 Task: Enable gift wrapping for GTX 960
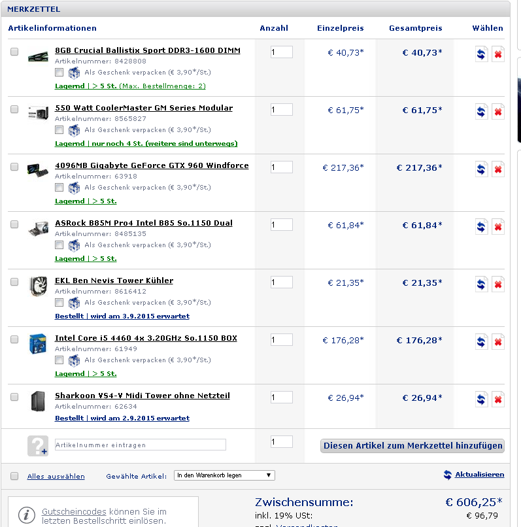59,187
